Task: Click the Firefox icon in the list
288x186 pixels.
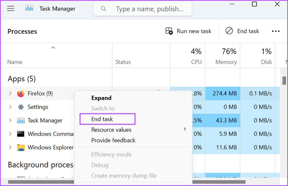Action: click(21, 94)
